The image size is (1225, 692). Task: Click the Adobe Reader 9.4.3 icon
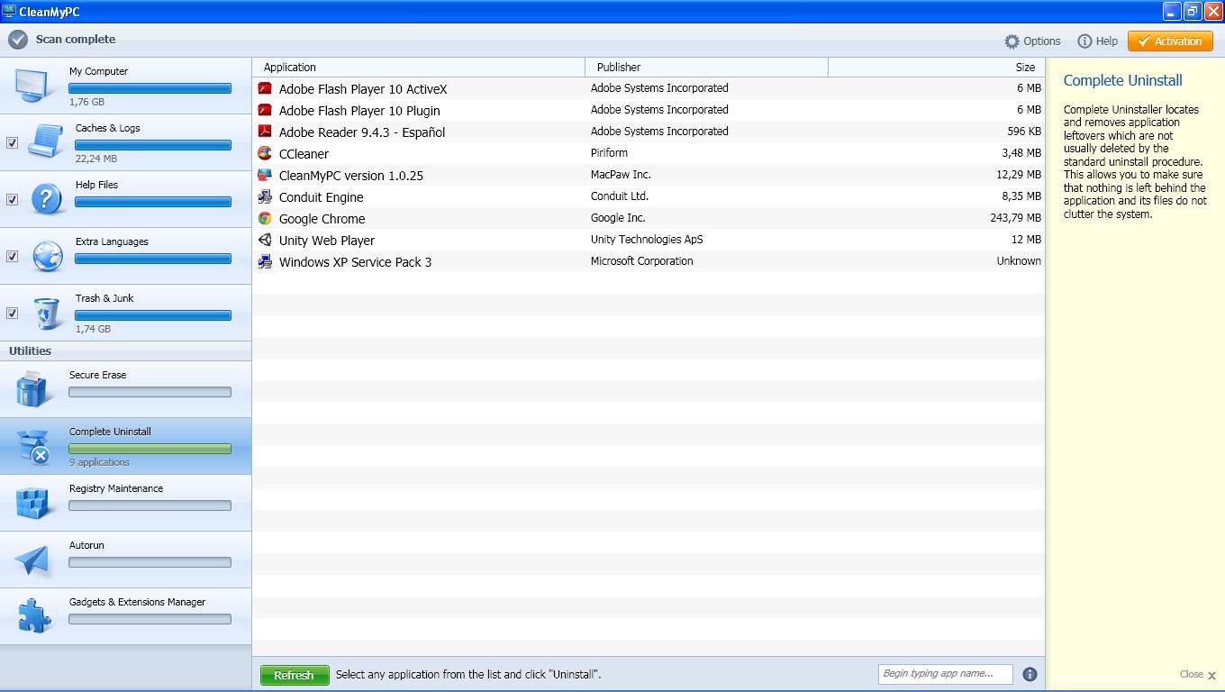pos(265,132)
